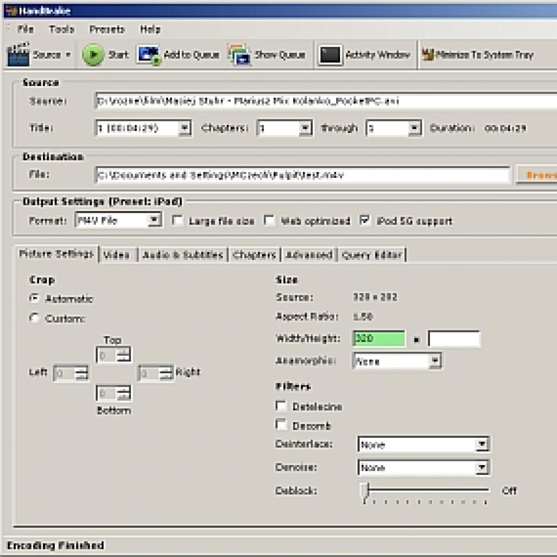Enable the Web optimized checkbox
The width and height of the screenshot is (557, 557).
pyautogui.click(x=269, y=221)
